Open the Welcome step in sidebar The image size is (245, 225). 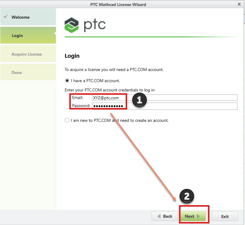point(28,17)
